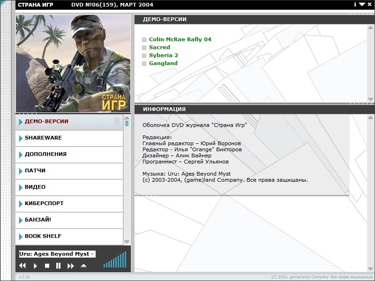Open the ПАТЧИ menu section
Screen dimensions: 375x281
(69, 171)
